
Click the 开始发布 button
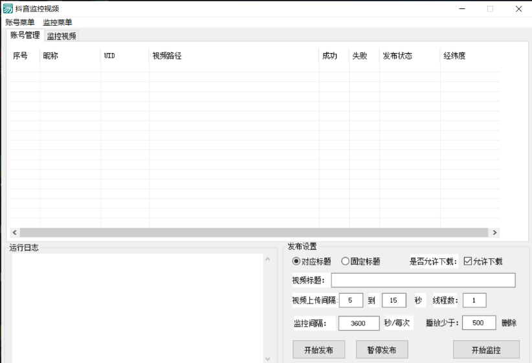pyautogui.click(x=318, y=350)
